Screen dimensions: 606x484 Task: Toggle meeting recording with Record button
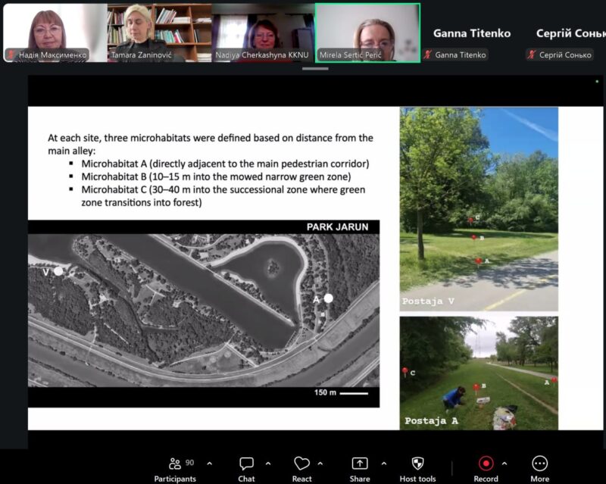pyautogui.click(x=486, y=464)
